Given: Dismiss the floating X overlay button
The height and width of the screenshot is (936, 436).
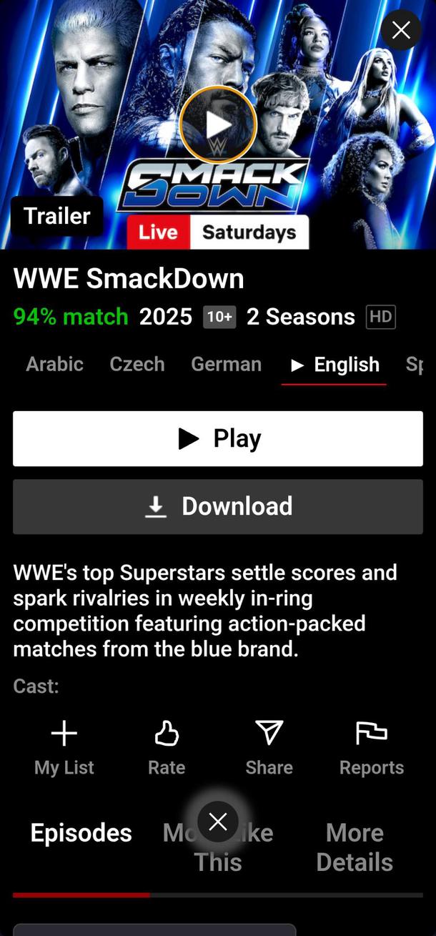Looking at the screenshot, I should click(218, 822).
